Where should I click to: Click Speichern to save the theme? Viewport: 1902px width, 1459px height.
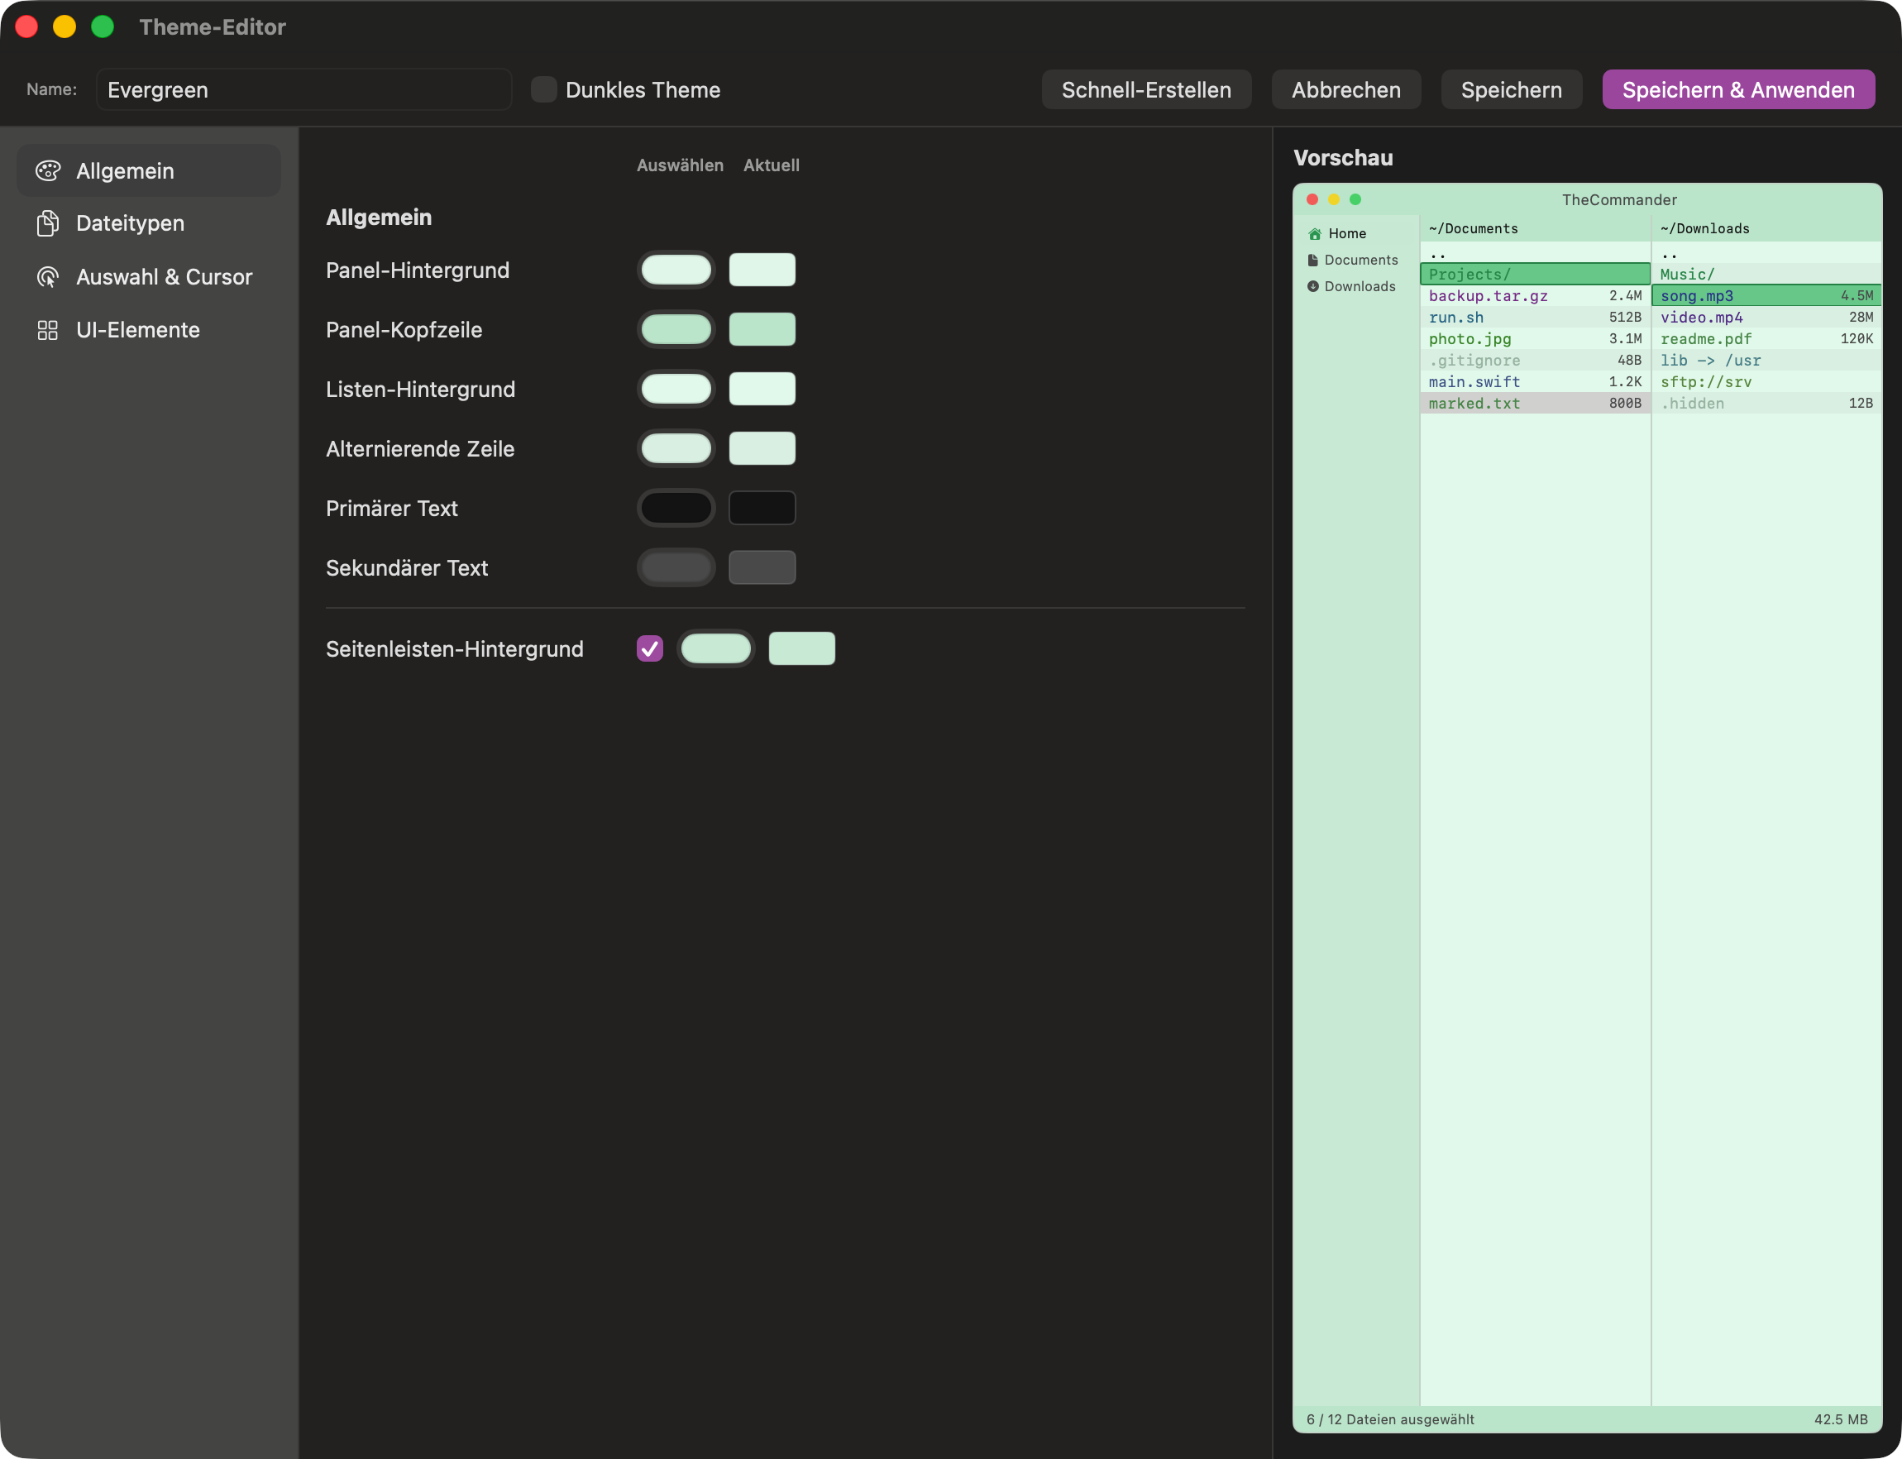(1511, 88)
